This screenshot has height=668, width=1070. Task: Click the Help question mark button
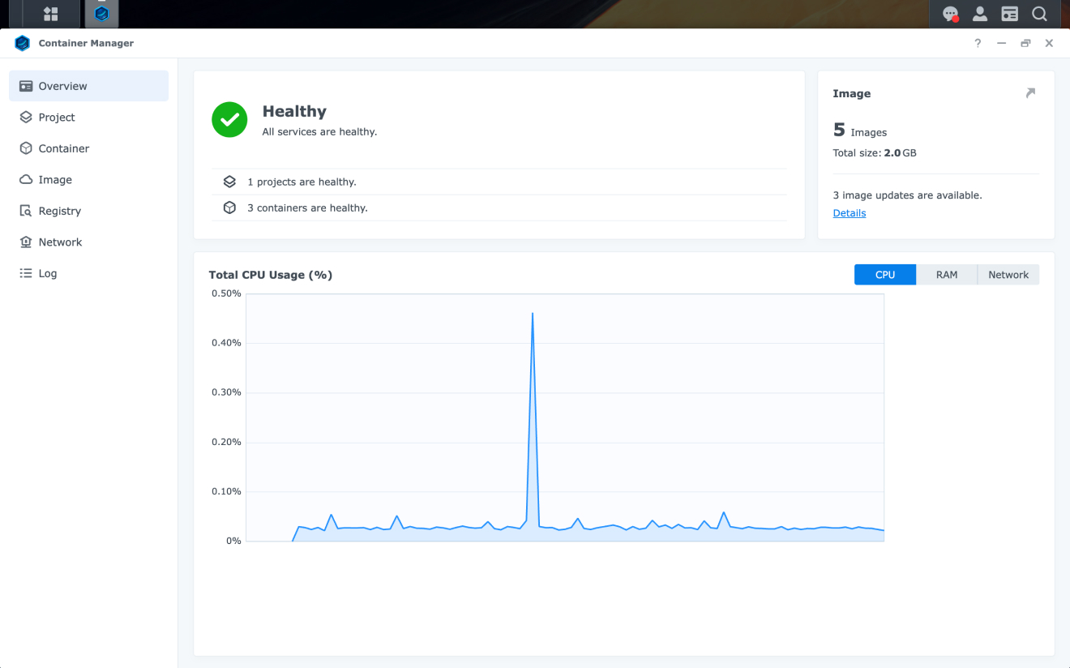click(x=978, y=43)
